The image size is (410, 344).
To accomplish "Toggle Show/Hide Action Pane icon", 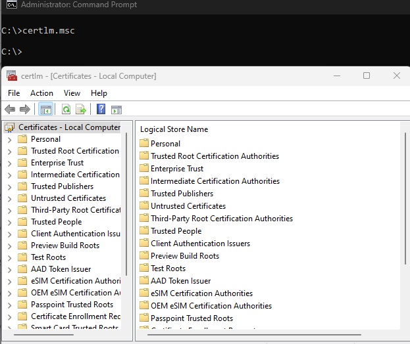I will click(x=116, y=110).
